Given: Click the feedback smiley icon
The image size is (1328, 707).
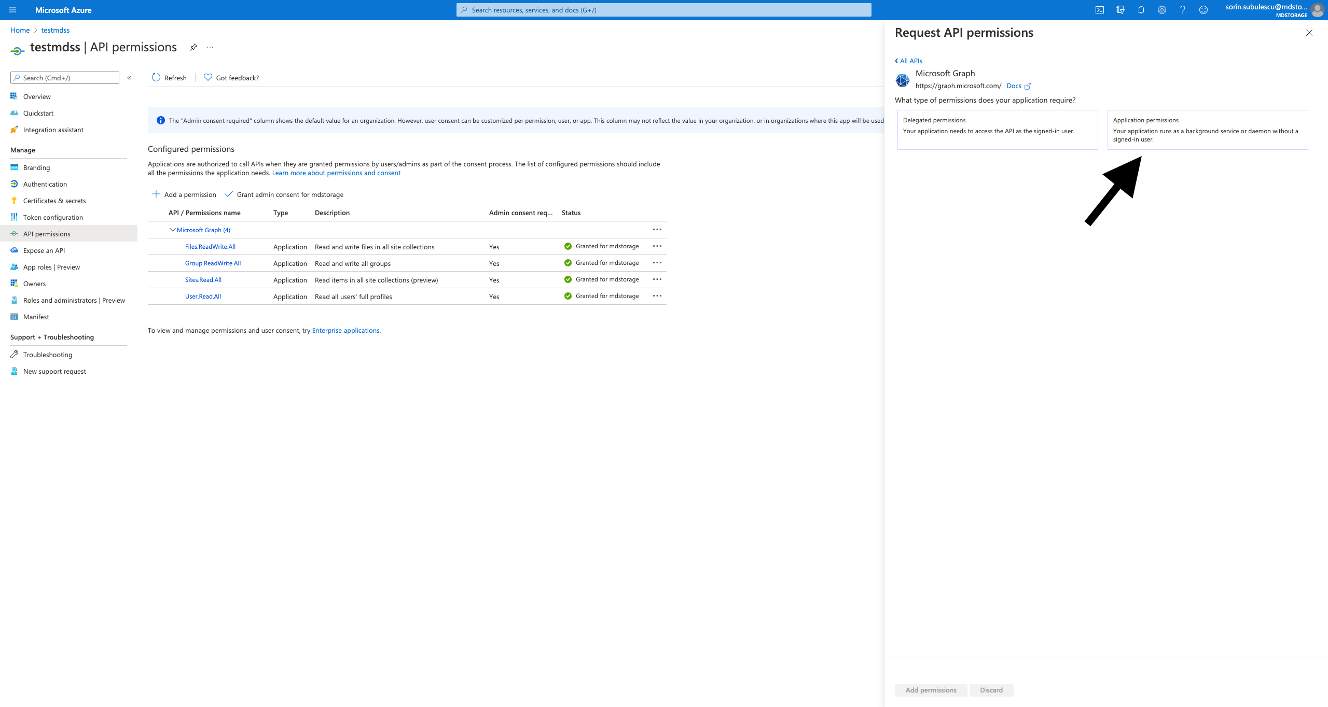Looking at the screenshot, I should tap(1203, 10).
